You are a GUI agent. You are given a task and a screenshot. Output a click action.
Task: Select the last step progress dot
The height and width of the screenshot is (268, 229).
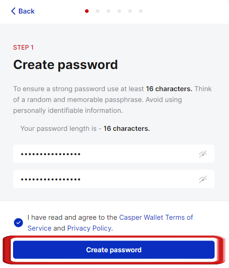click(141, 11)
